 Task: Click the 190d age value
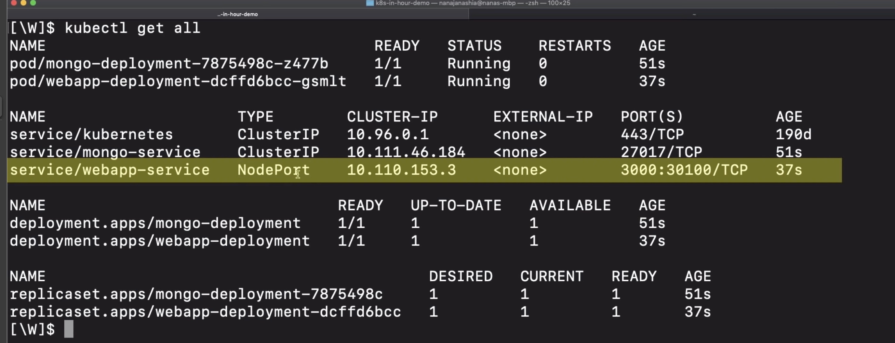794,134
